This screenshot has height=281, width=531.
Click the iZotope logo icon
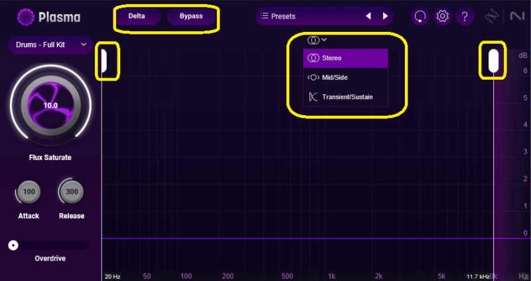pos(493,16)
